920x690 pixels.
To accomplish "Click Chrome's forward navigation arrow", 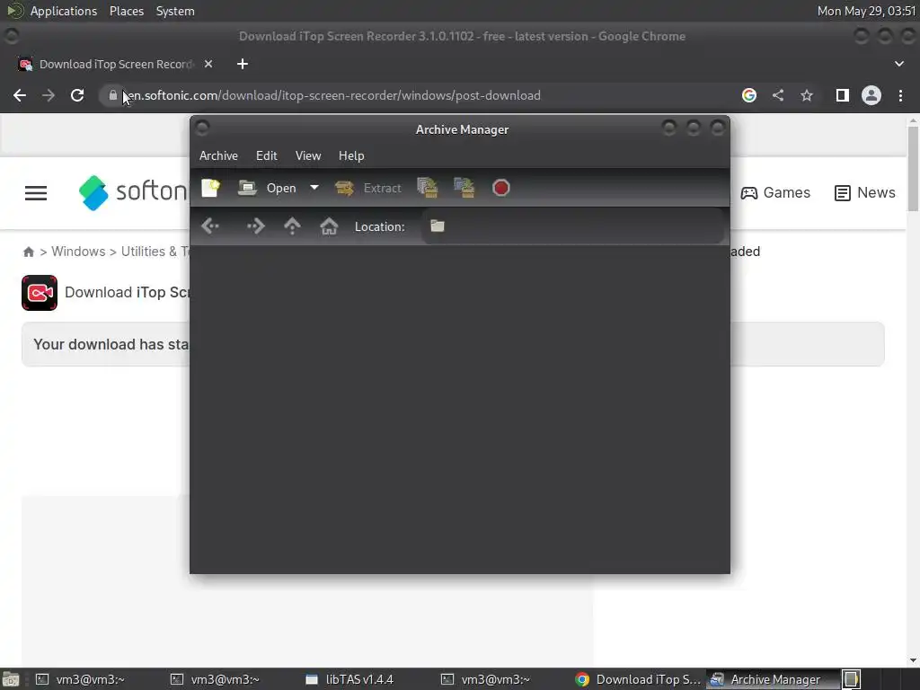I will (x=49, y=95).
